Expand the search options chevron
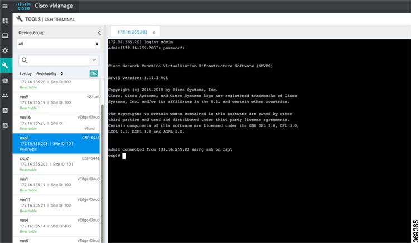This screenshot has height=243, width=419. 94,60
